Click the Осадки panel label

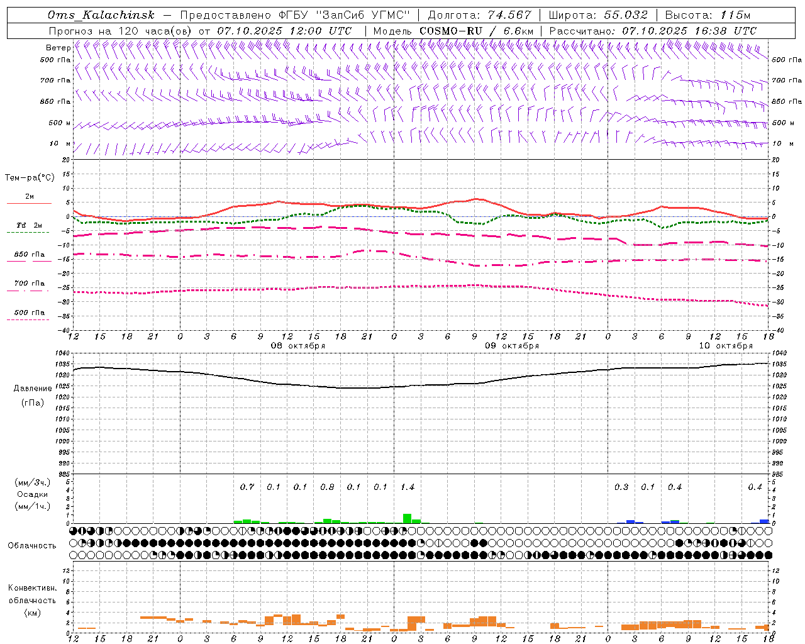click(x=33, y=495)
